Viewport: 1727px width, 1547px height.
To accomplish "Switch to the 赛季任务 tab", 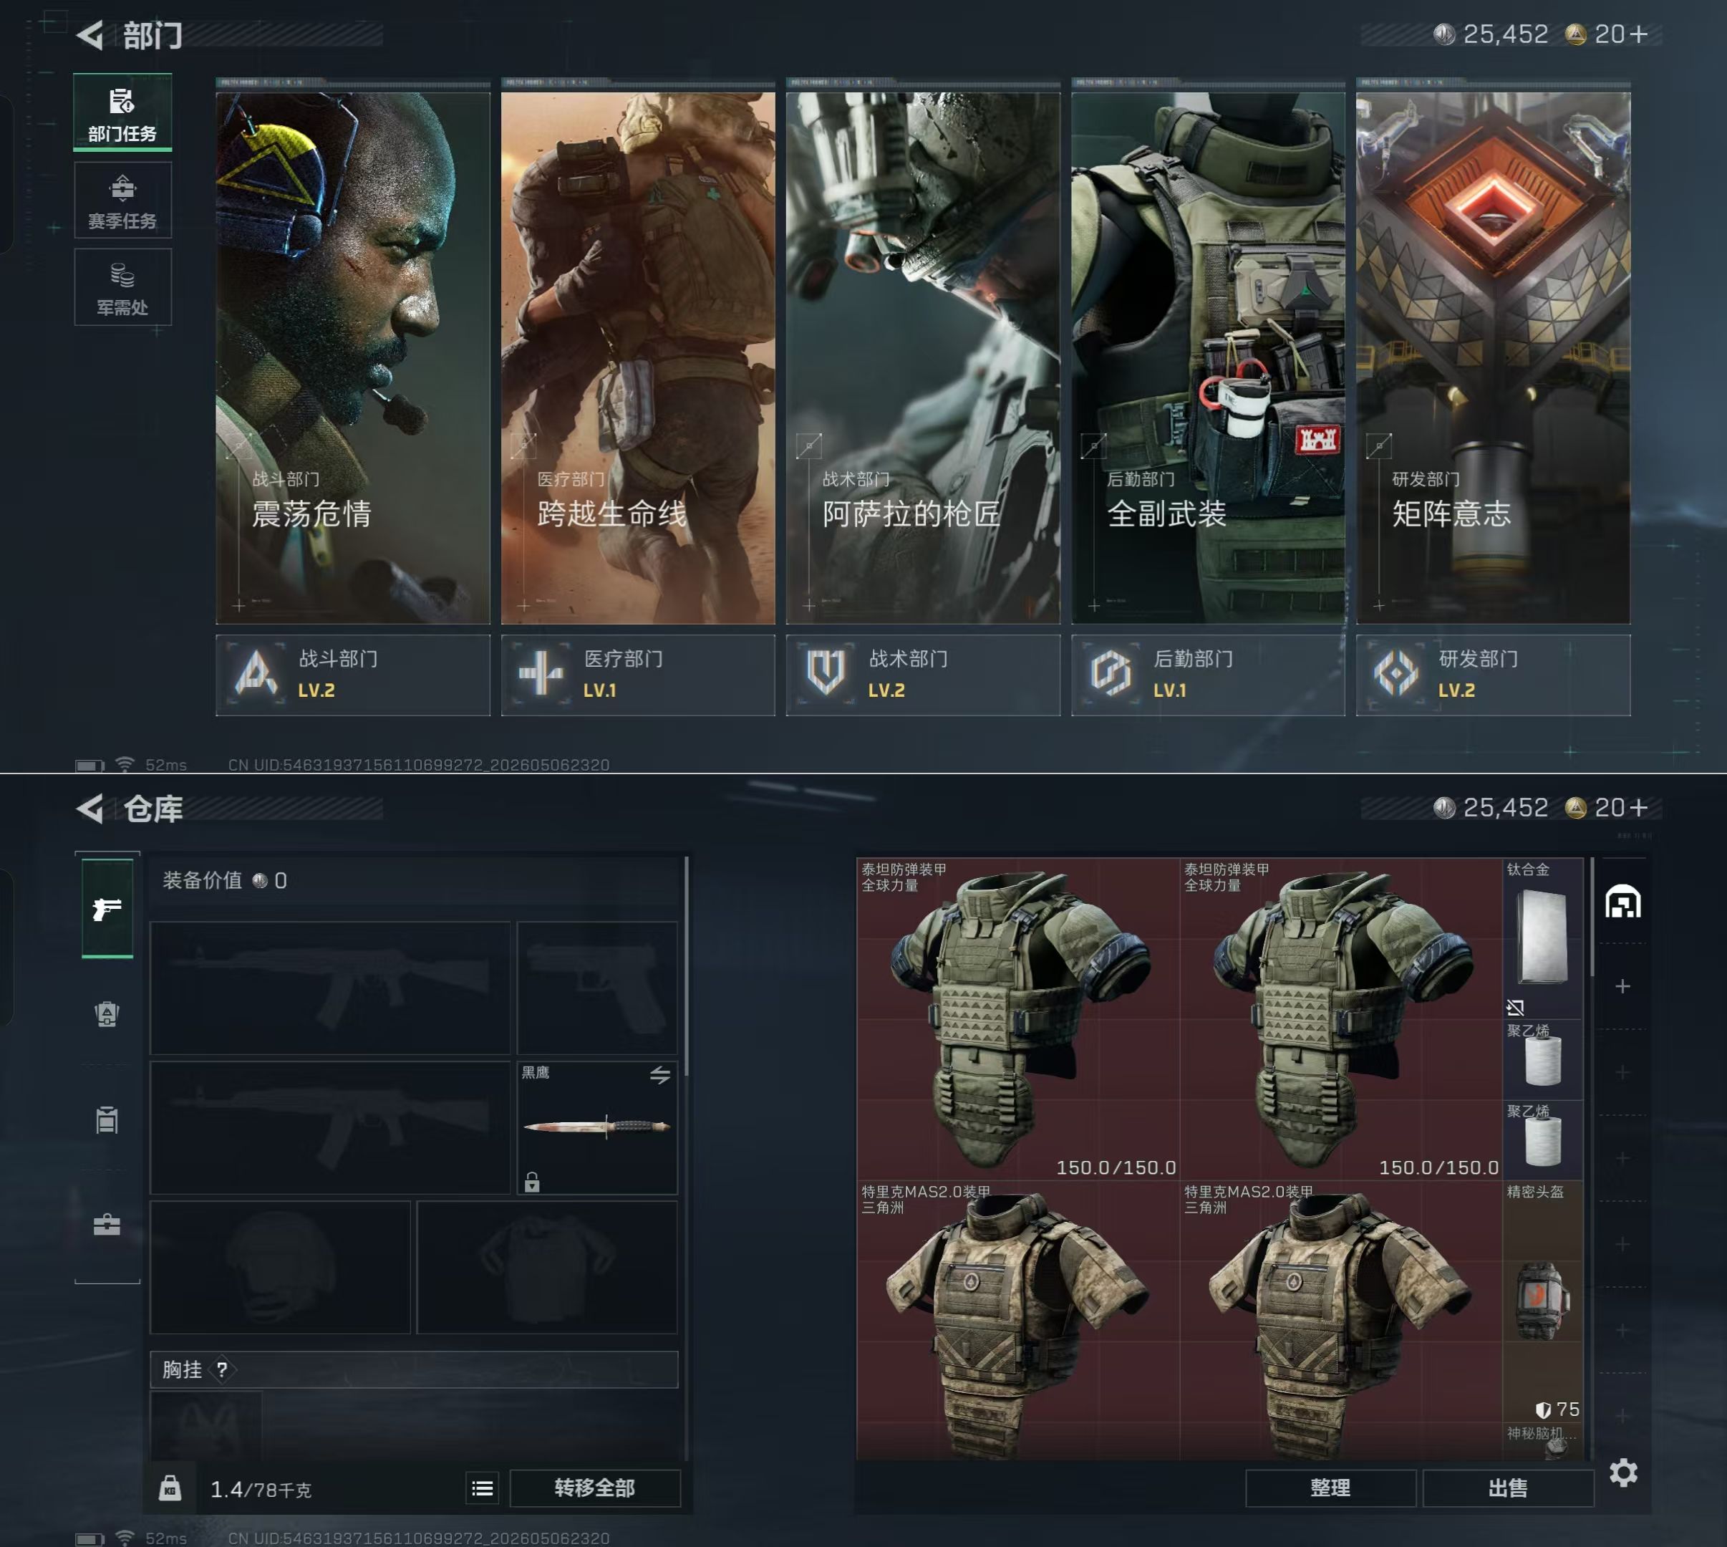I will point(122,201).
